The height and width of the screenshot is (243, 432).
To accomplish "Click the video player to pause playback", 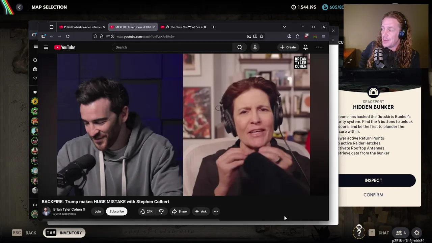I will pos(183,125).
